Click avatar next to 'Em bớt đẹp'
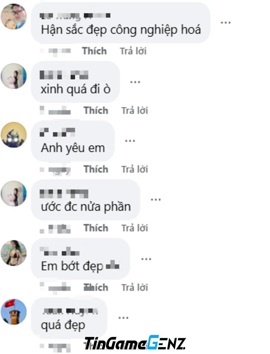The image size is (270, 354). [x=14, y=253]
